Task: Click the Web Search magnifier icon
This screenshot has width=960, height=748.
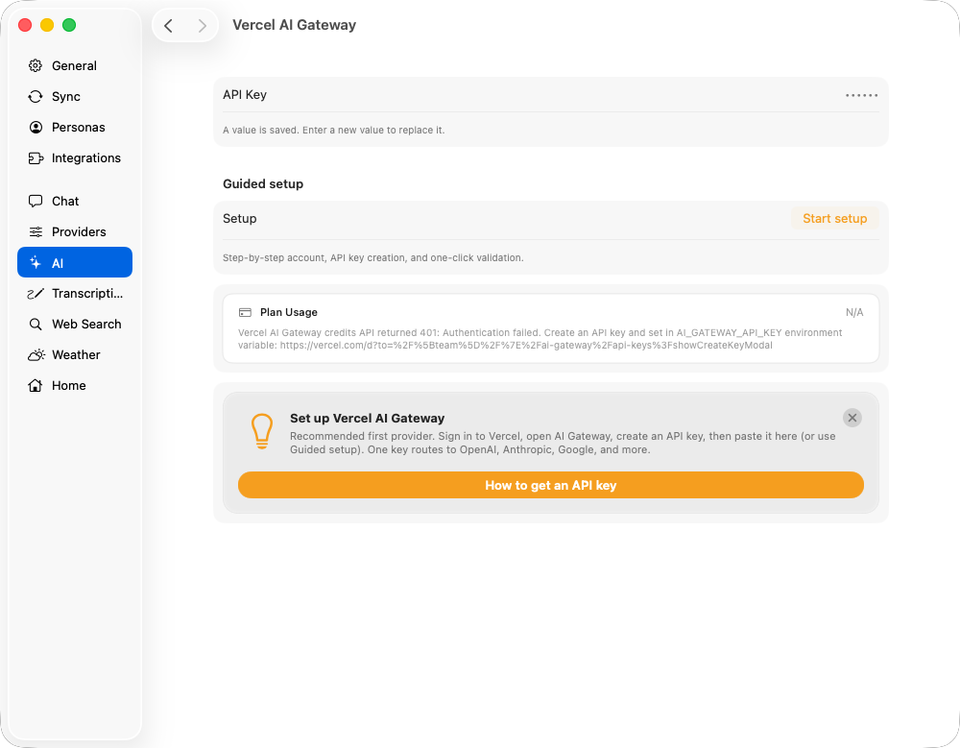Action: pyautogui.click(x=36, y=325)
